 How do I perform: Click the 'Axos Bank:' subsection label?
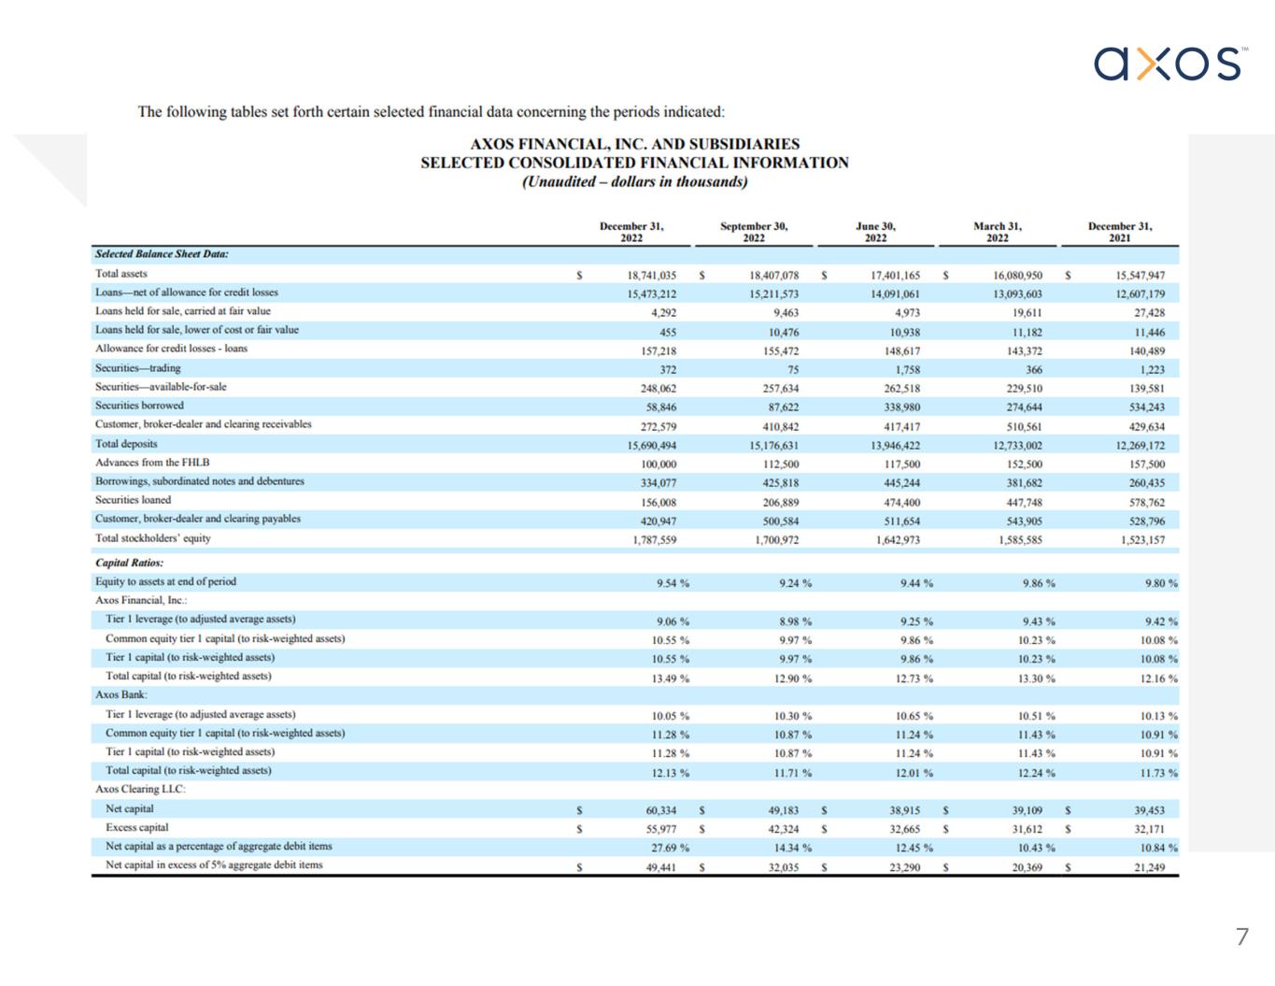click(121, 694)
